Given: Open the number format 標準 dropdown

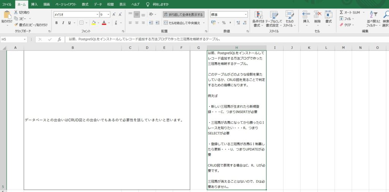Looking at the screenshot, I should coord(246,15).
